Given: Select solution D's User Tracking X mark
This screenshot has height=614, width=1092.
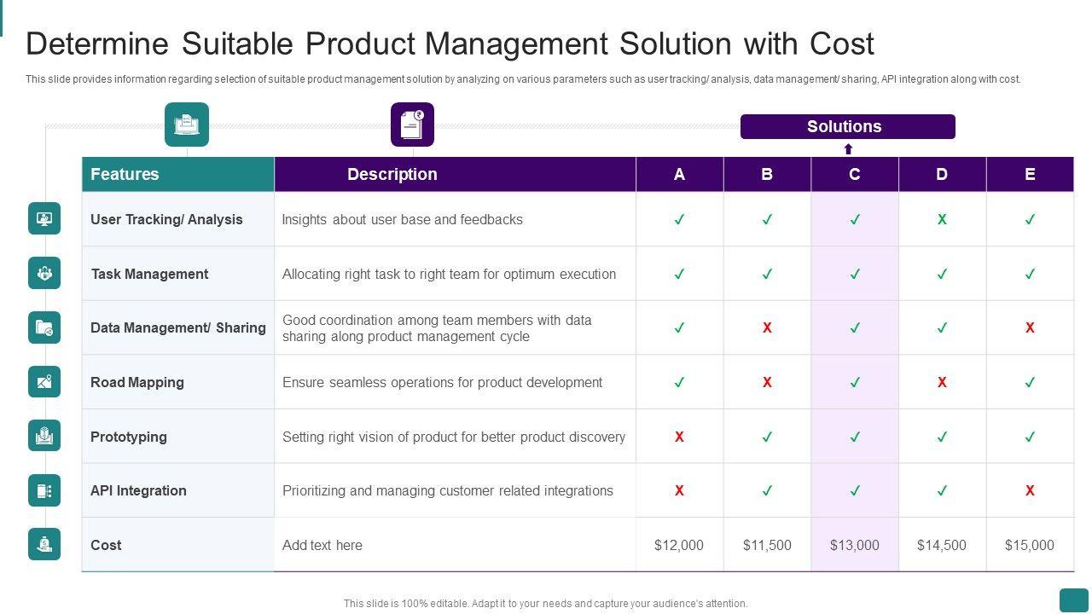Looking at the screenshot, I should click(x=942, y=219).
